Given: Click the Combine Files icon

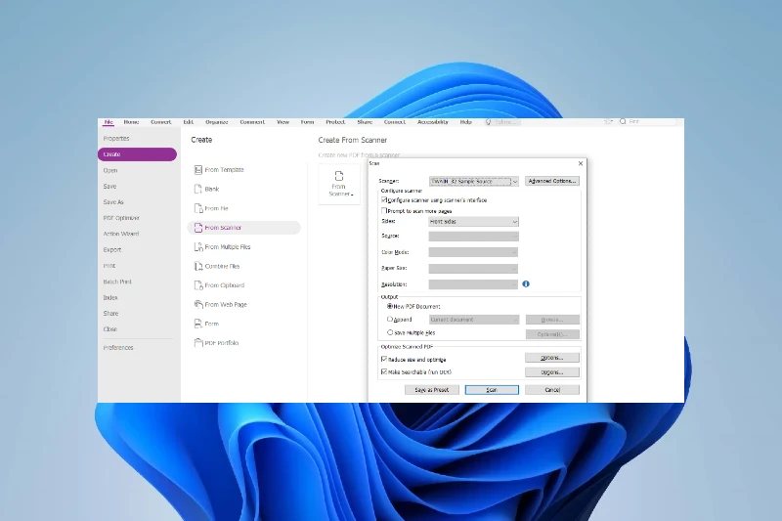Looking at the screenshot, I should pos(198,266).
